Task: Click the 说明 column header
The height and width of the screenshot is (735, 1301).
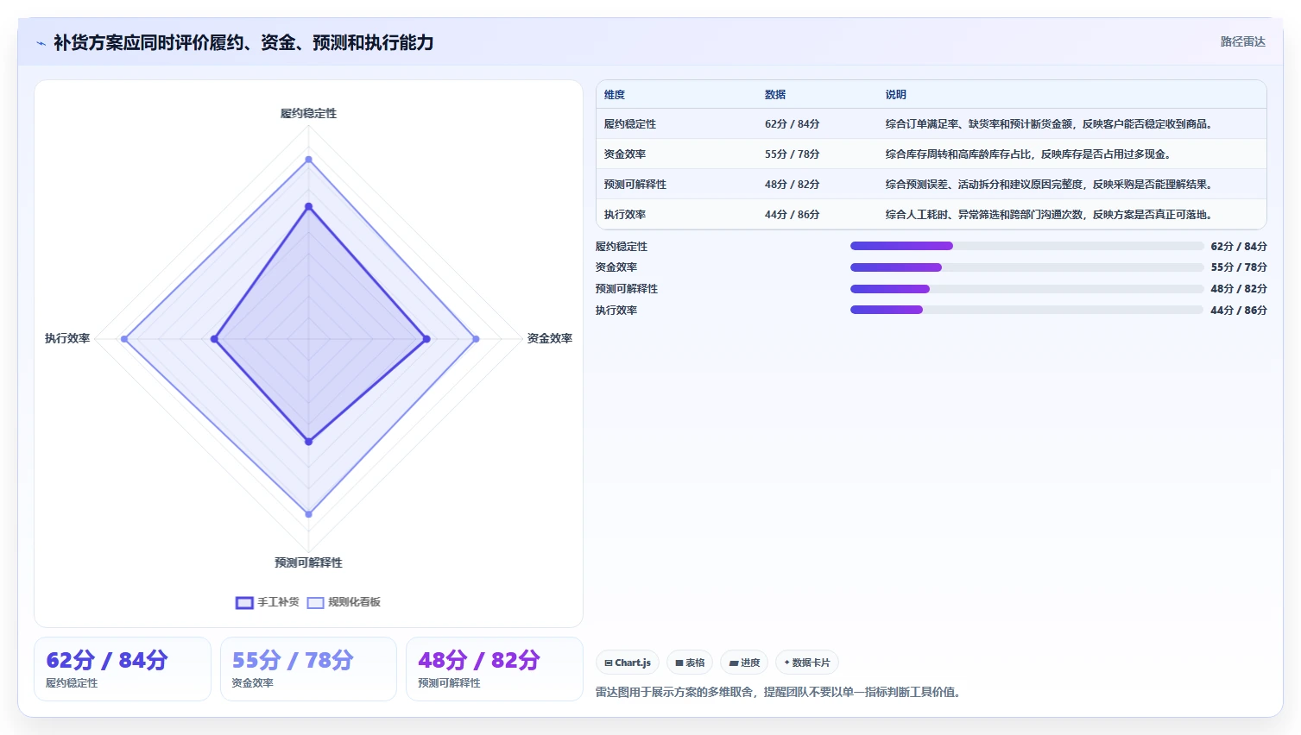Action: [895, 95]
